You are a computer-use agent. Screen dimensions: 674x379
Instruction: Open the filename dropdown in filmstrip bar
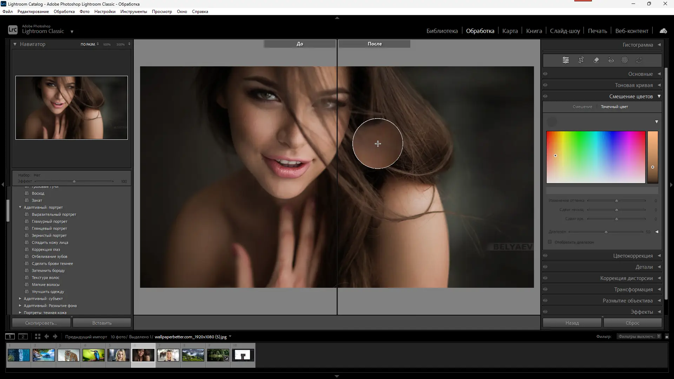[230, 337]
